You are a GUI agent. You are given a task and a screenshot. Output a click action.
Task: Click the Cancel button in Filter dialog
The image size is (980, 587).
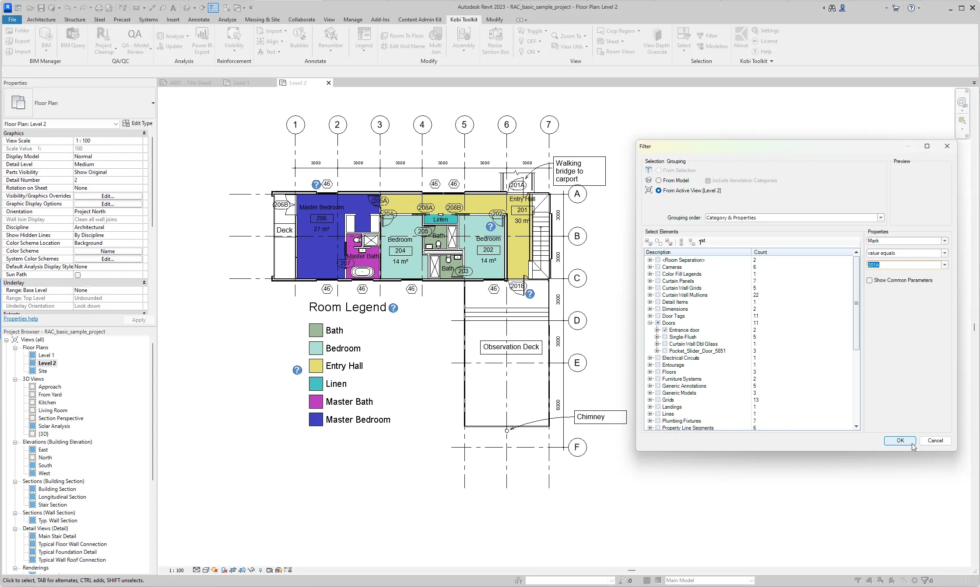click(x=935, y=440)
